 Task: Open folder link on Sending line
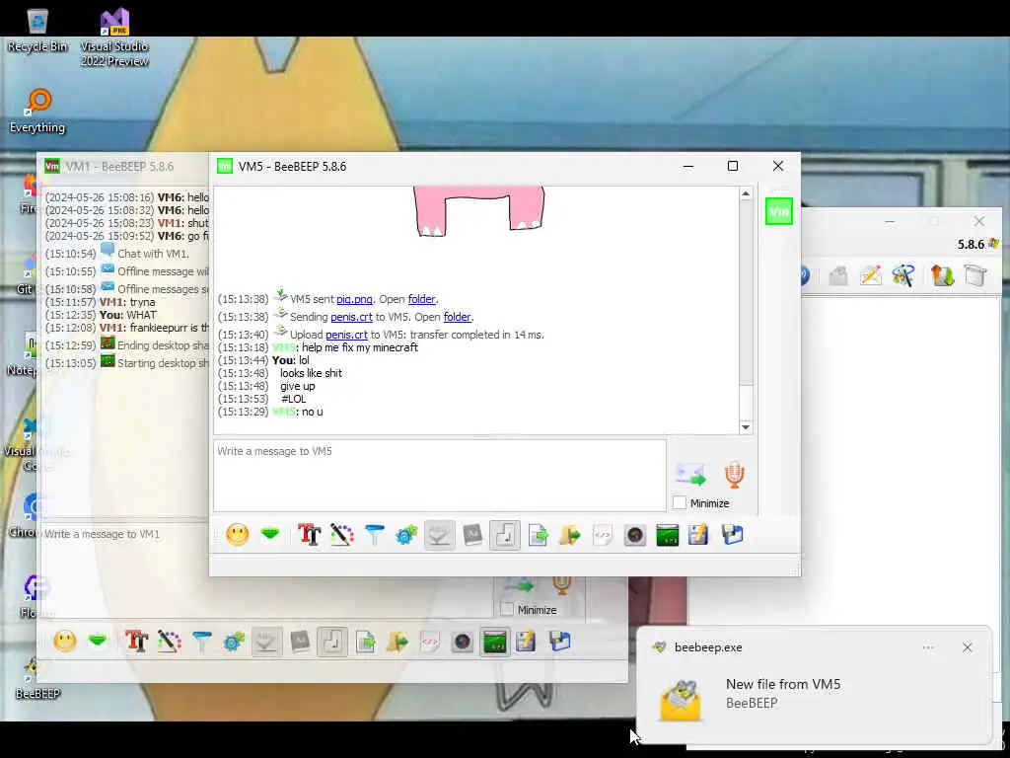(x=458, y=317)
